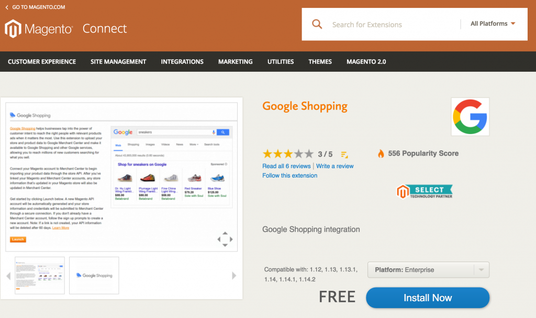The height and width of the screenshot is (318, 536).
Task: Click the Install Now button
Action: pos(428,298)
